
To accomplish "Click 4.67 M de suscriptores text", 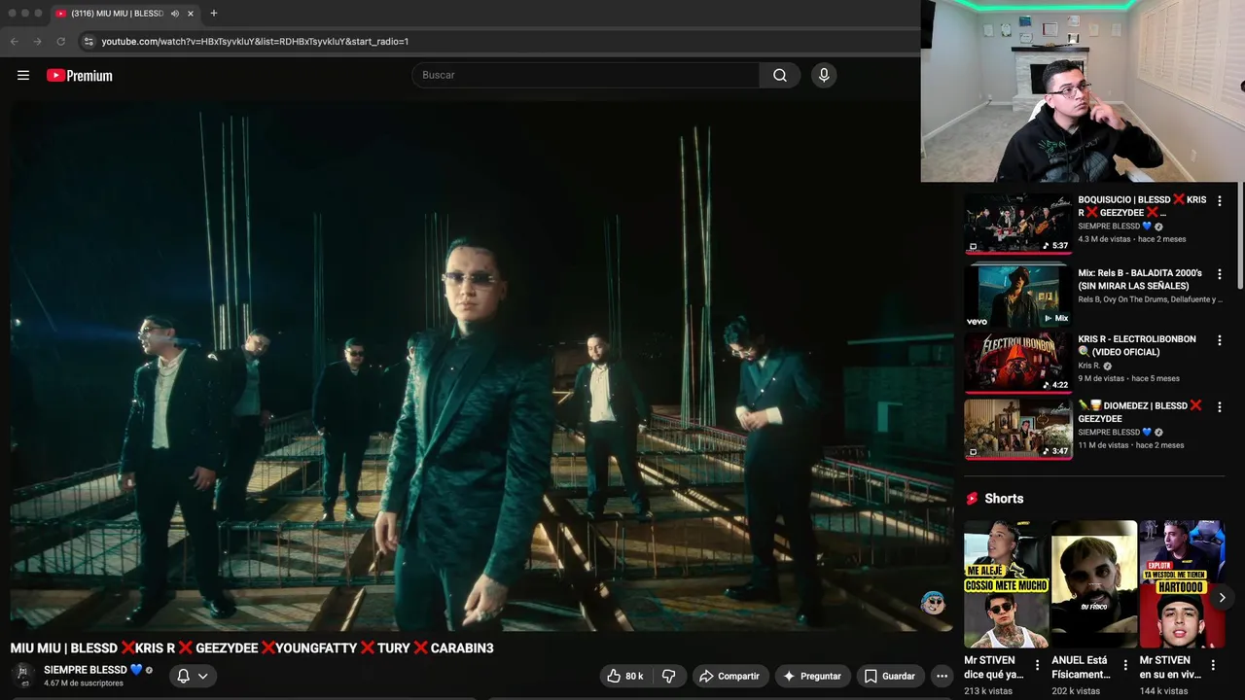I will click(x=84, y=683).
